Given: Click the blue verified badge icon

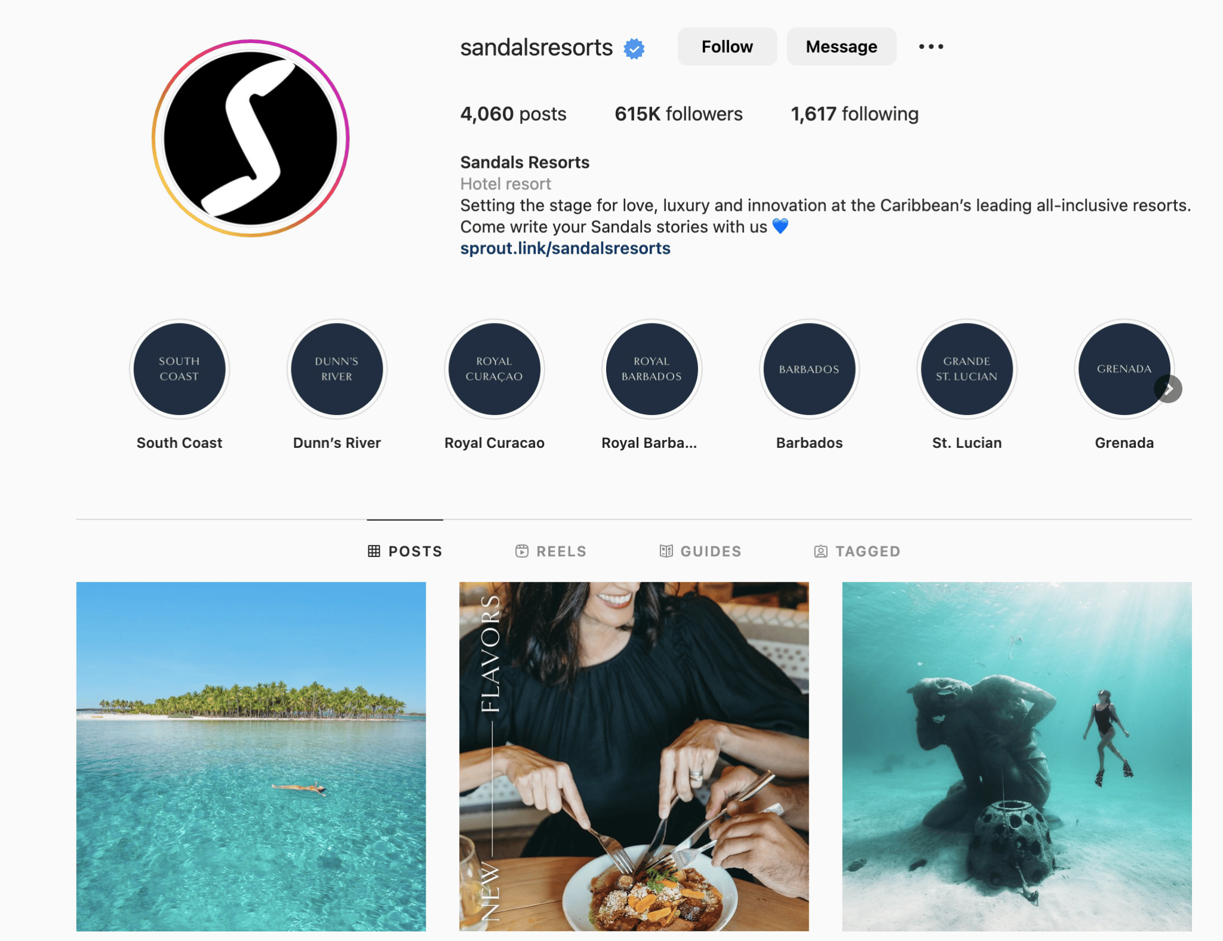Looking at the screenshot, I should [x=634, y=48].
